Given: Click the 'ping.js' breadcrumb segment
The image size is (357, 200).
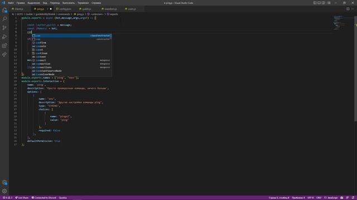Looking at the screenshot, I should pos(80,14).
